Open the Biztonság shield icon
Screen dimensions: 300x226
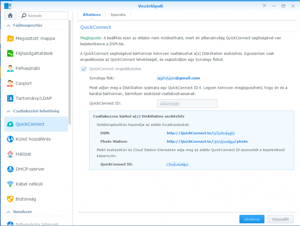coord(10,199)
